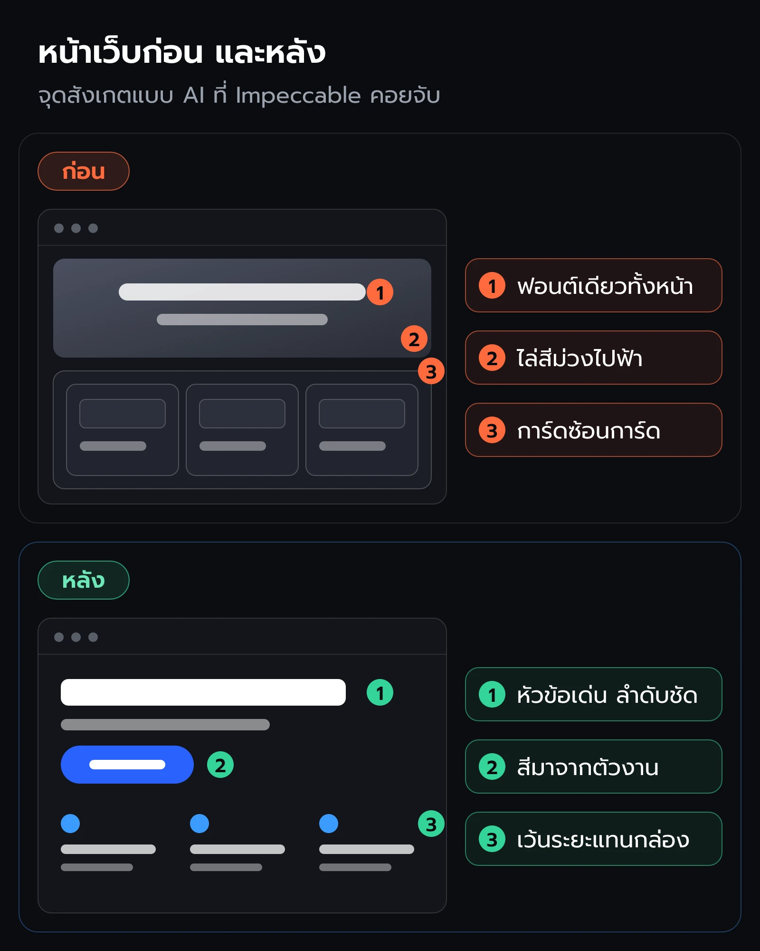Viewport: 760px width, 951px height.
Task: Click the green marker 1 beside the white headline
Action: point(380,692)
